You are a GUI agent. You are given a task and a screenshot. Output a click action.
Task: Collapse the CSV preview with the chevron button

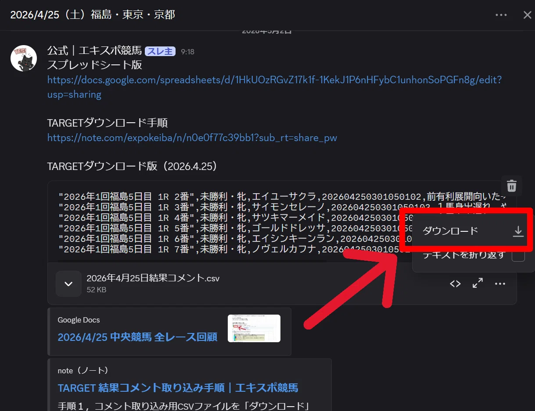click(x=68, y=283)
